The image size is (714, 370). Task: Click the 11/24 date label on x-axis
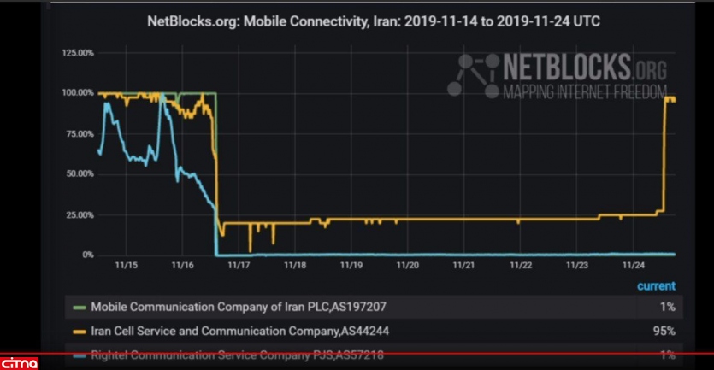pos(633,266)
